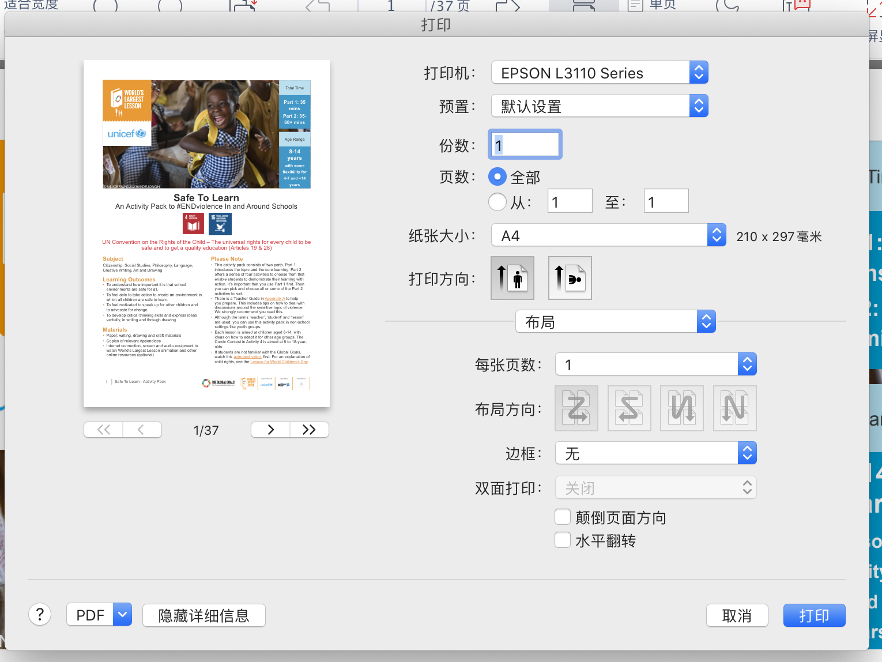The image size is (882, 662).
Task: Select the 全部 pages radio button
Action: (497, 176)
